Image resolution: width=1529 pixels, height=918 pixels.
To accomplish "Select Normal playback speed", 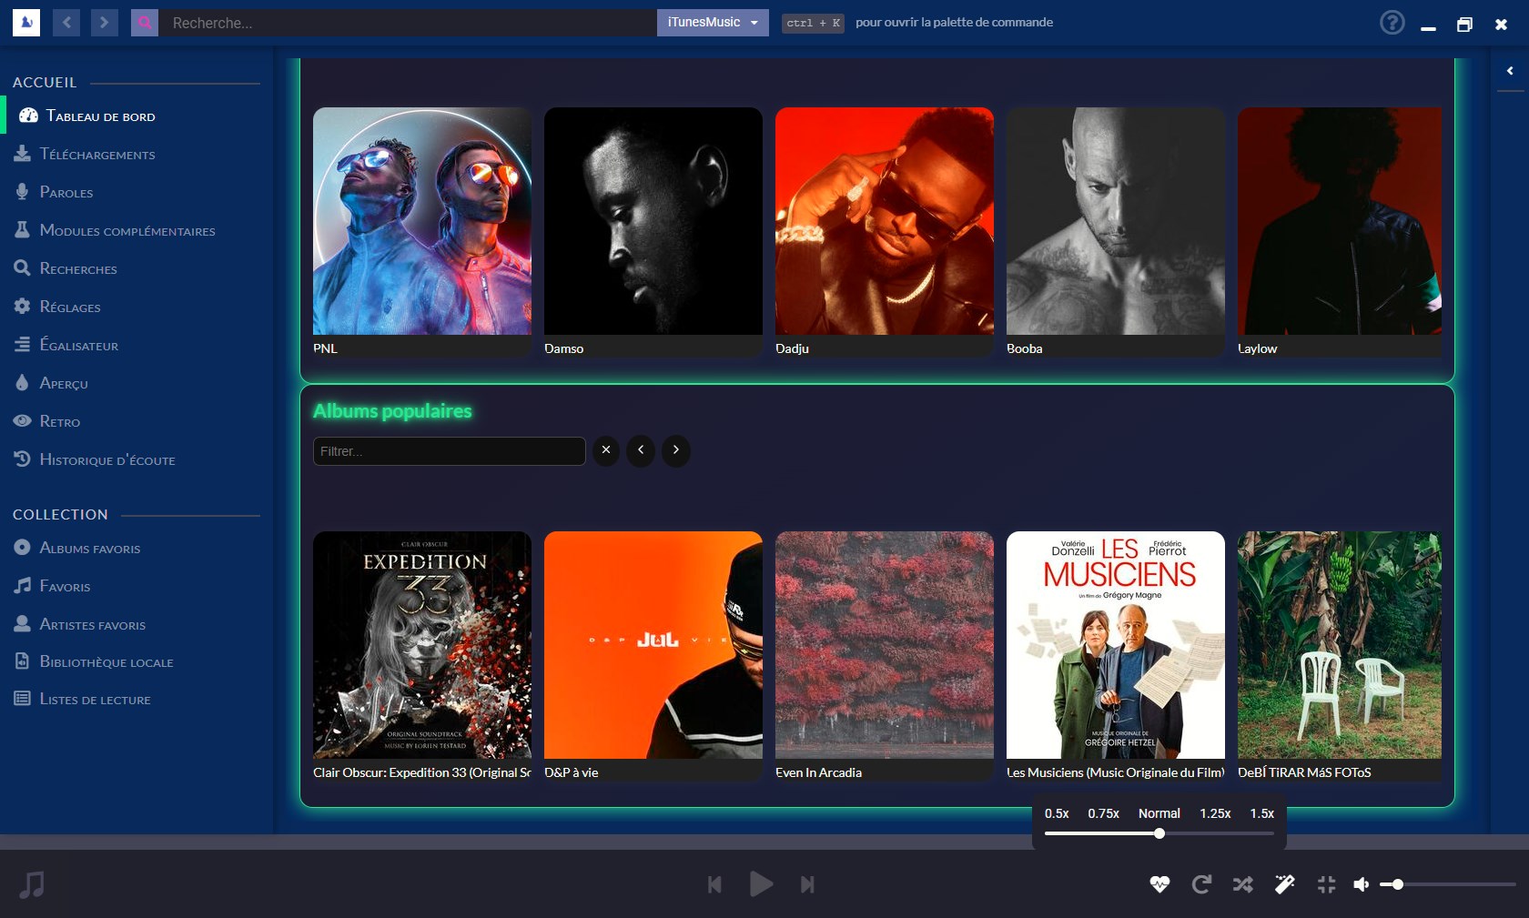I will 1159,813.
